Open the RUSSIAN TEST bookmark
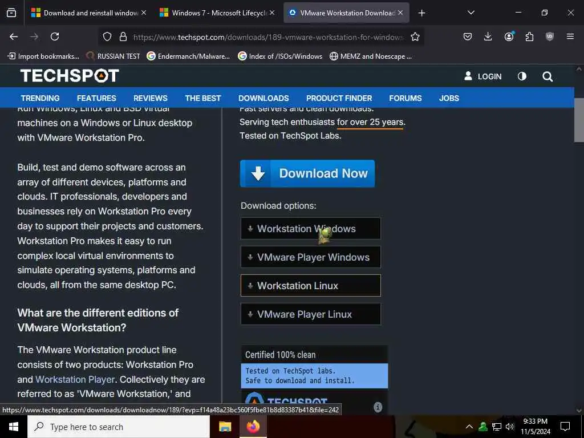The image size is (584, 438). point(113,56)
